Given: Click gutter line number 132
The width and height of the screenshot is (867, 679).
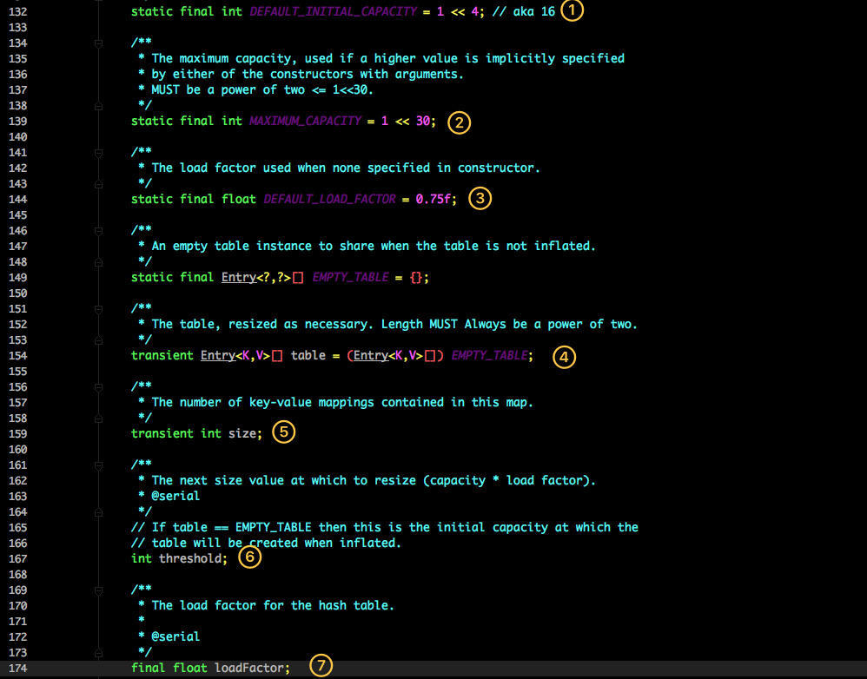Looking at the screenshot, I should point(17,11).
